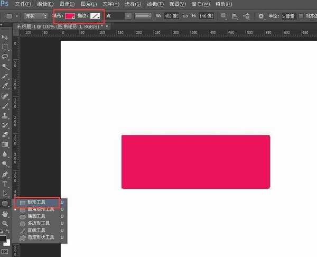
Task: Select the Pen tool
Action: (x=5, y=174)
